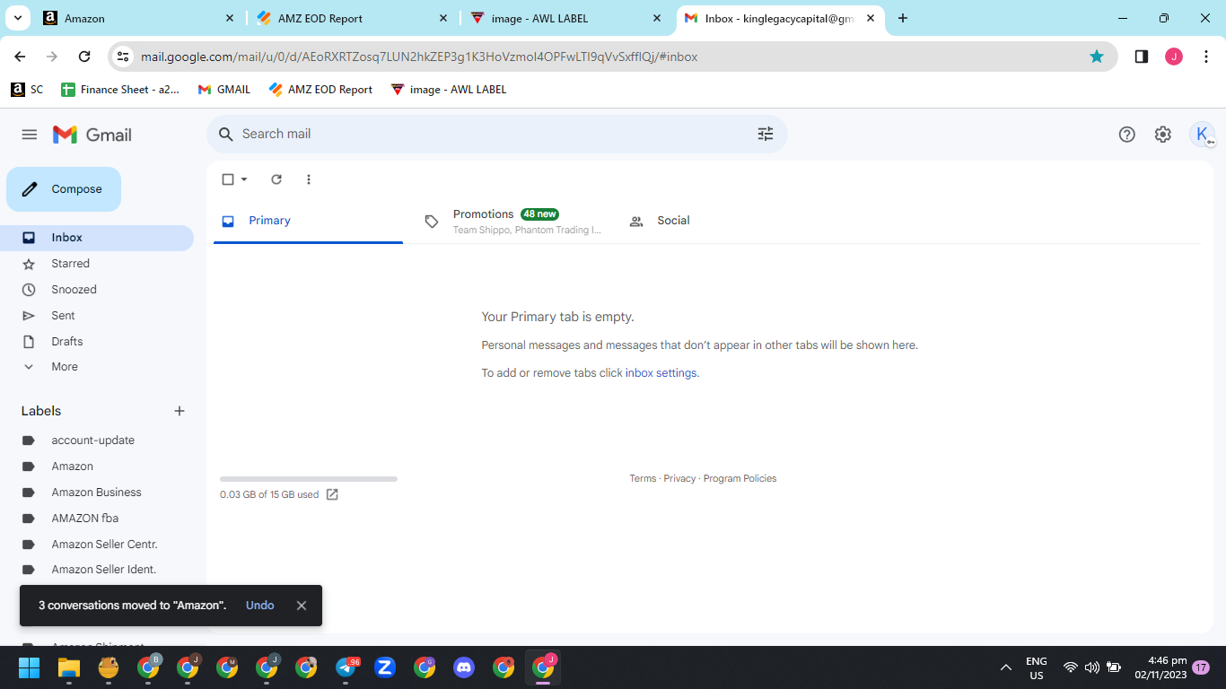Open the AMZ EOD Report bookmark
Image resolution: width=1226 pixels, height=689 pixels.
click(x=320, y=90)
